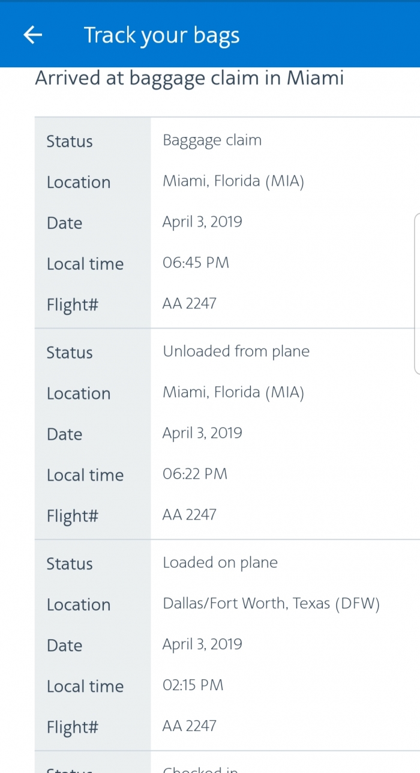Click Miami location in the Baggage claim entry
420x773 pixels.
tap(233, 181)
